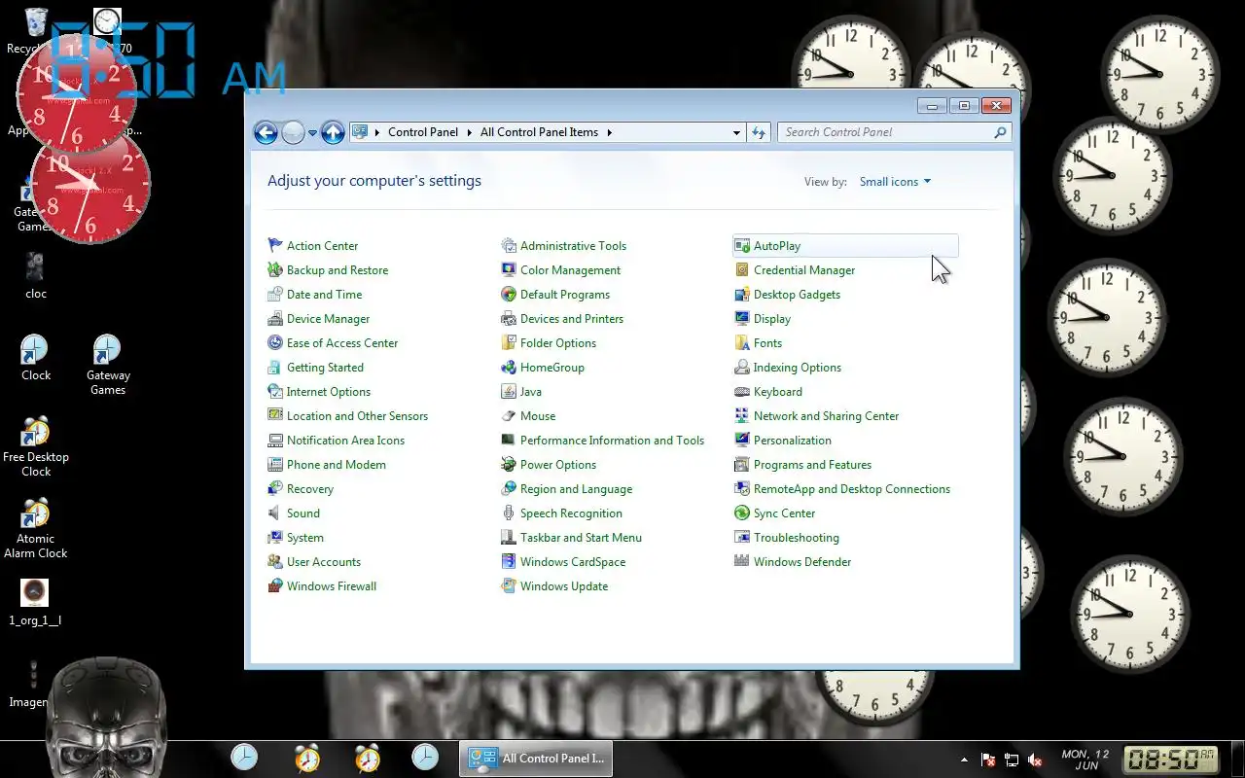Image resolution: width=1245 pixels, height=778 pixels.
Task: Select the 1_org_1__l desktop image file
Action: click(x=35, y=603)
